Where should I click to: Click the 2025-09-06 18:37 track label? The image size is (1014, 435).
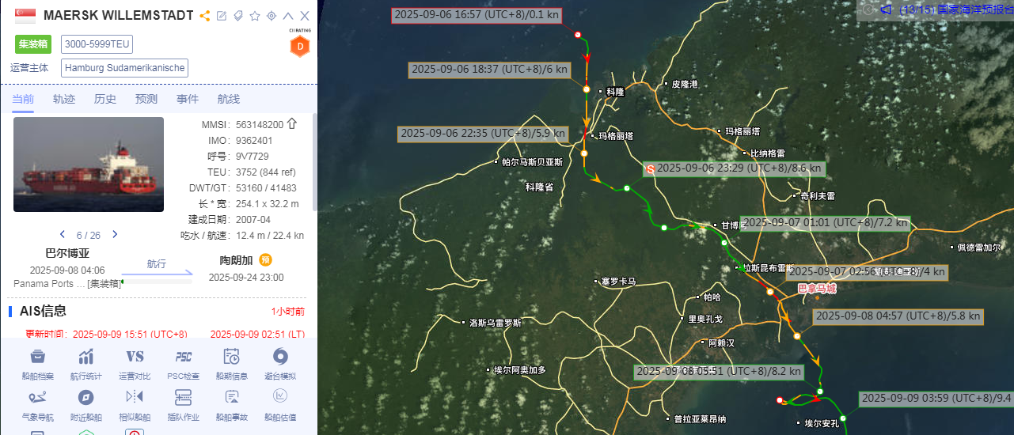[x=490, y=69]
